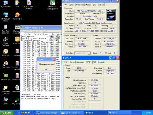Switch to SPD tab in lower CPU-Z window
Viewport: 153px width, 115px height.
pos(95,62)
